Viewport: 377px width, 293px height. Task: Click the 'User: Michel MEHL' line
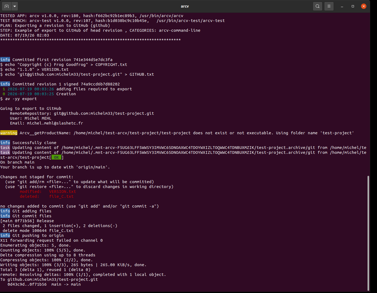[x=31, y=118]
